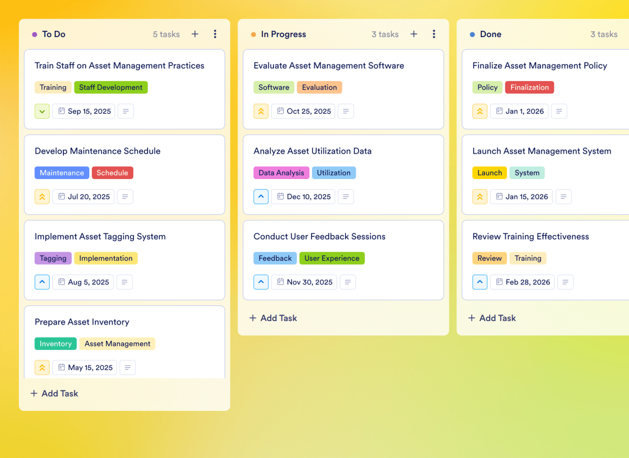Screen dimensions: 629x458
Task: Open priority selector on Implement Asset Tagging System
Action: click(42, 282)
